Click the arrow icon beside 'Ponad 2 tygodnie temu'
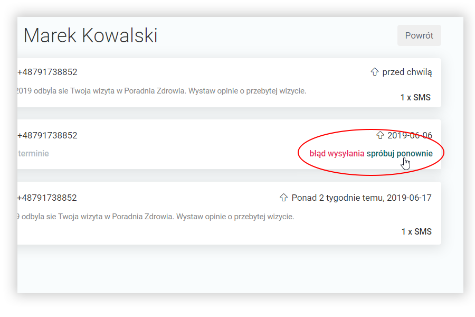The image size is (475, 317). point(285,198)
